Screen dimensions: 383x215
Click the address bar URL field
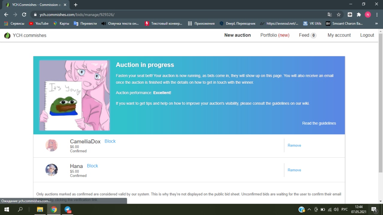pyautogui.click(x=180, y=14)
